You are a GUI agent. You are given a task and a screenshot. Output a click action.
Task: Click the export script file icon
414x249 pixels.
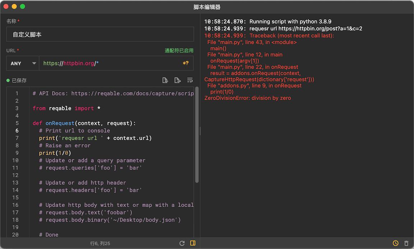(178, 80)
